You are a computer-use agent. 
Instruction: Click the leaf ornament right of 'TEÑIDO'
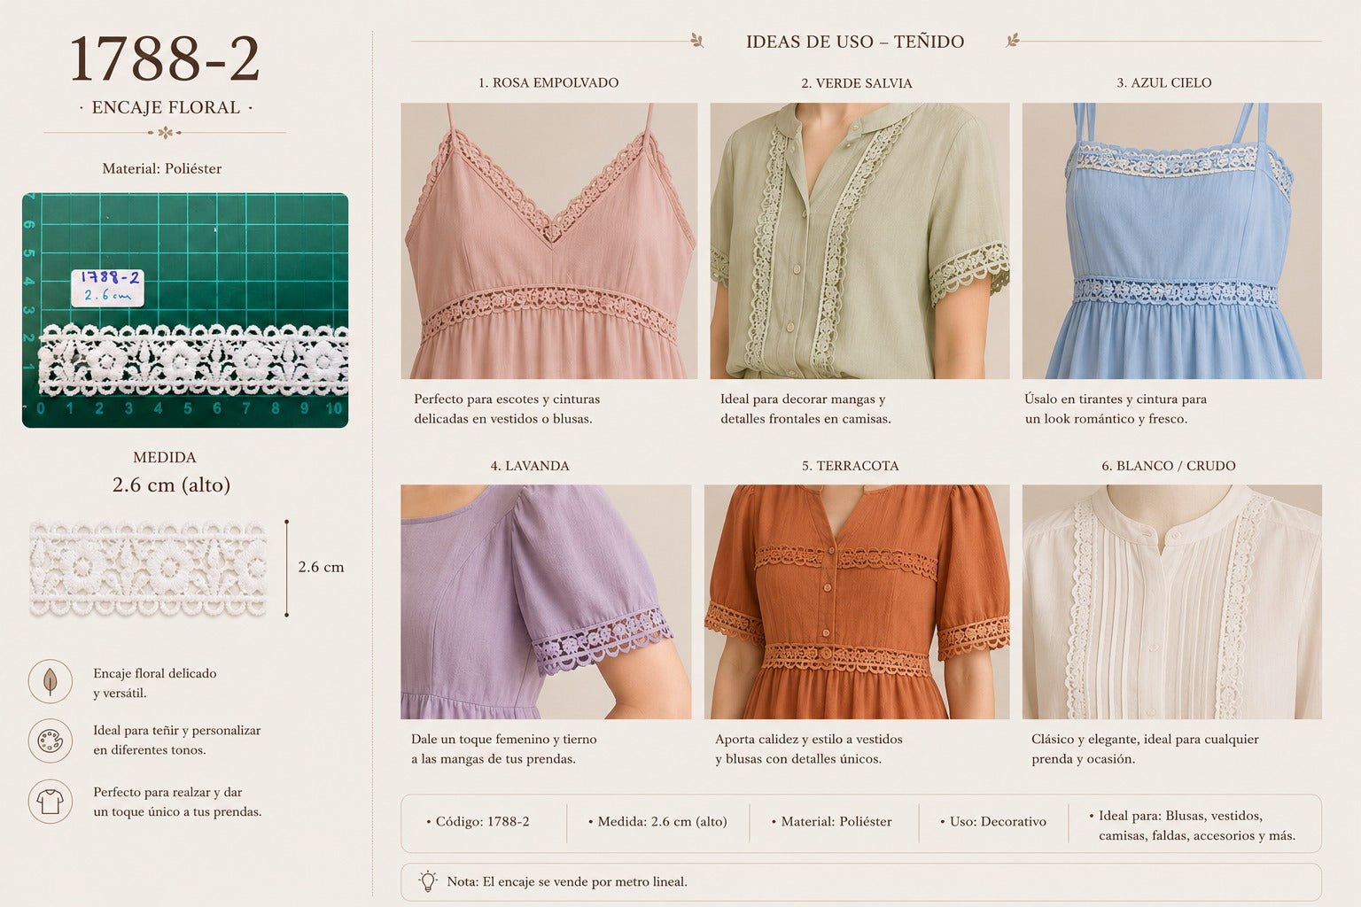click(x=1012, y=41)
